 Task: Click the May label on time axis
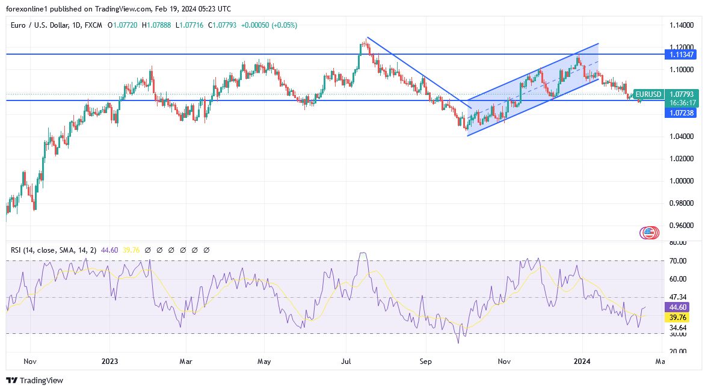coord(264,361)
